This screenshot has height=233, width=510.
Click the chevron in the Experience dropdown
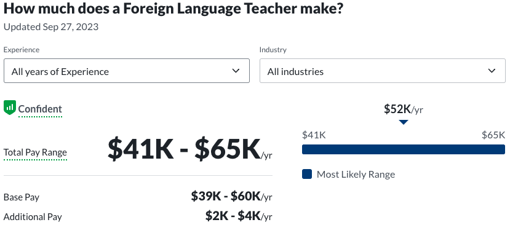click(x=236, y=71)
